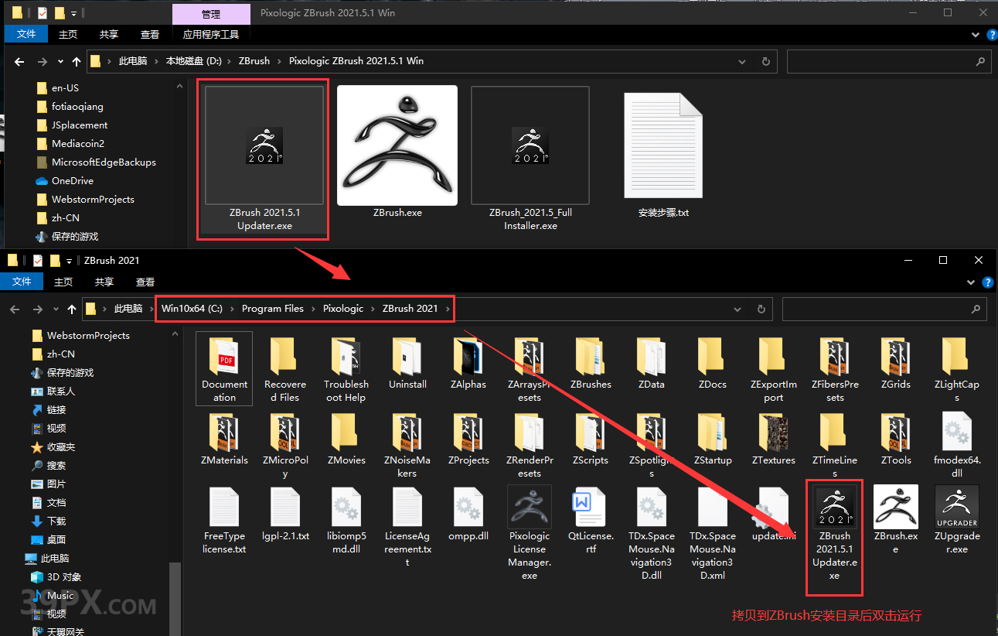The width and height of the screenshot is (998, 636).
Task: Open the ZMaterials folder
Action: click(224, 439)
